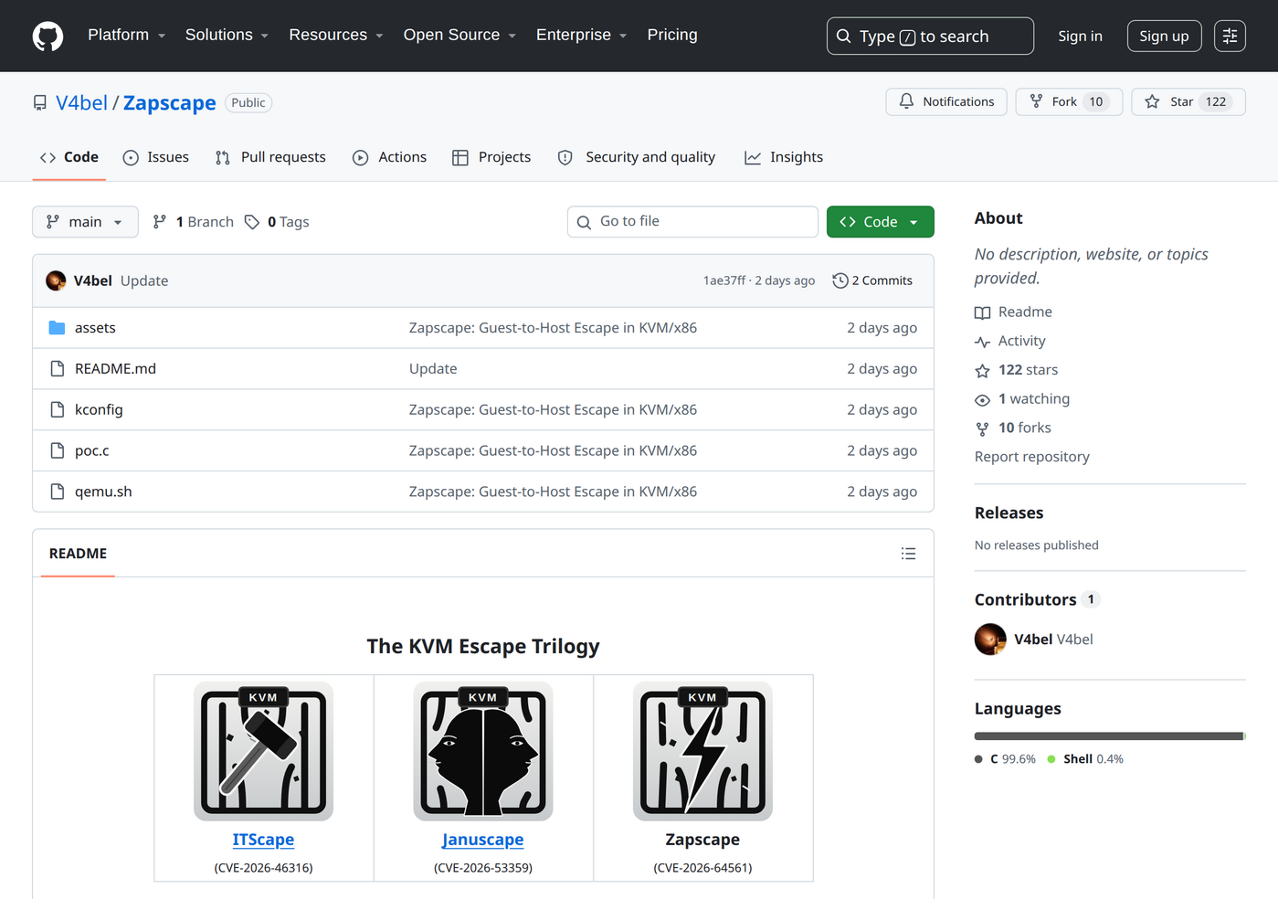Select the README tab header
This screenshot has width=1278, height=899.
tap(78, 554)
